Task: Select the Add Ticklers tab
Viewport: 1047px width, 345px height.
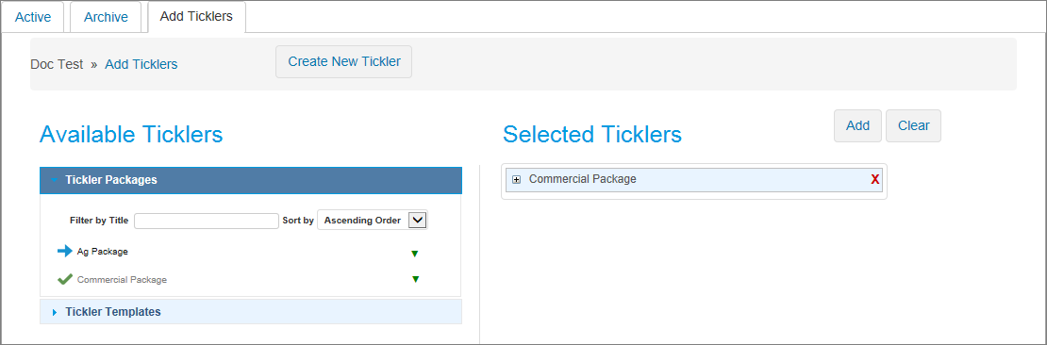Action: pos(196,17)
